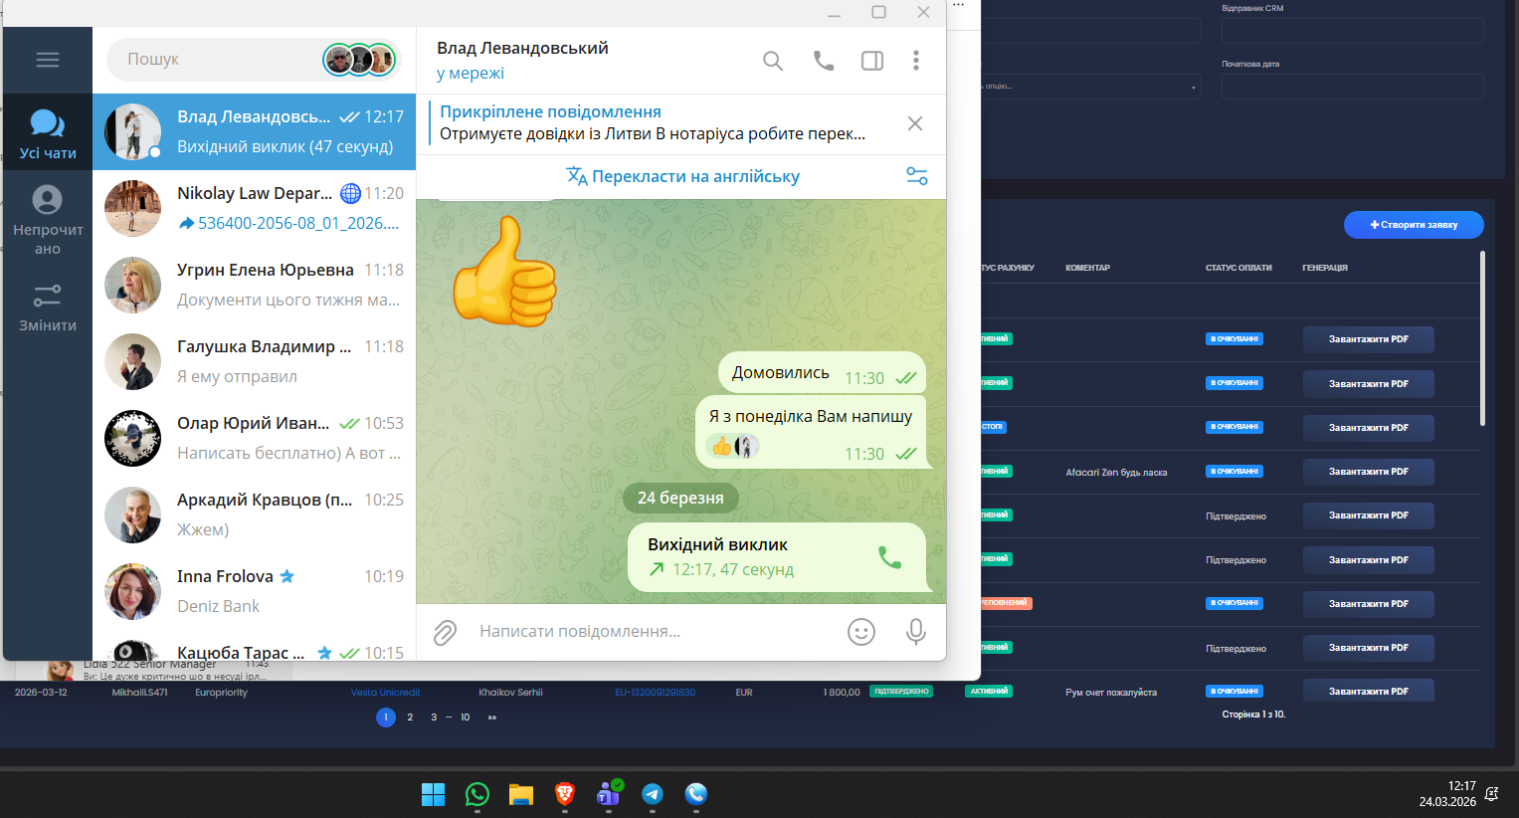Open Telegram from the taskbar

[x=653, y=794]
